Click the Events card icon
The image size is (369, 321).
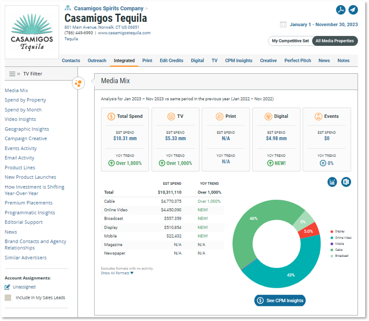point(319,117)
